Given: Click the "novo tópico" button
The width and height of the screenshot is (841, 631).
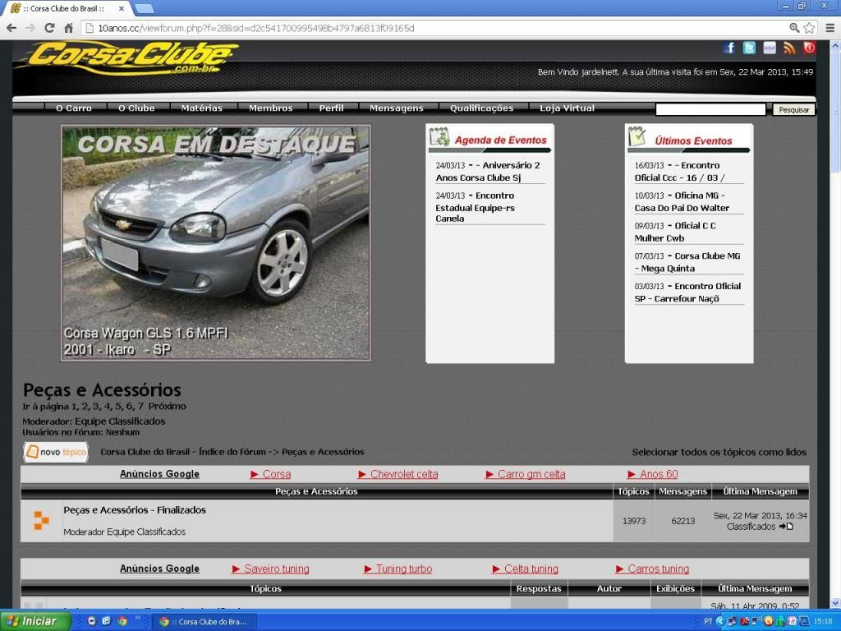Looking at the screenshot, I should click(x=56, y=452).
